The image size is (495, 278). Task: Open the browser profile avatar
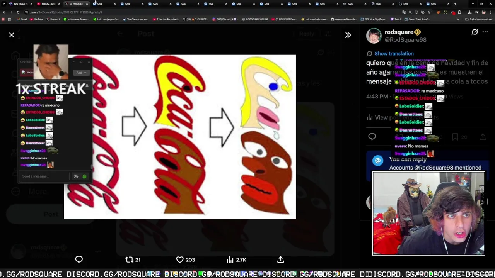click(x=484, y=12)
